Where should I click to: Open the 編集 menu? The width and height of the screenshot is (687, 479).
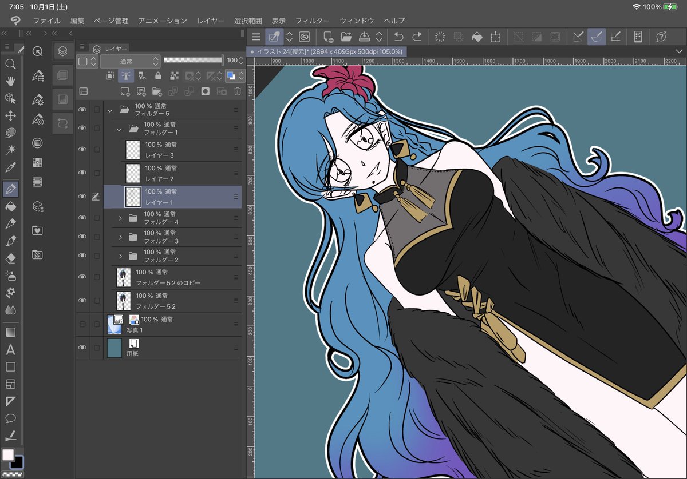tap(77, 21)
